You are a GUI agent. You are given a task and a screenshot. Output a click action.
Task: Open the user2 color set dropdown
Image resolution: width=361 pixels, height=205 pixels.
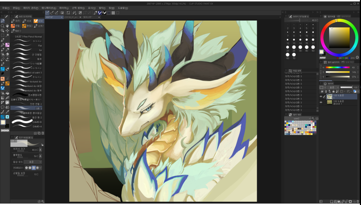(298, 118)
